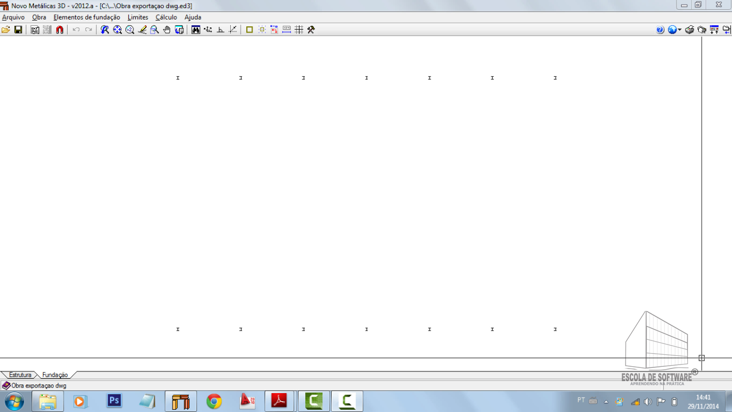Viewport: 732px width, 412px height.
Task: Save the project with the floppy disk icon
Action: [x=18, y=30]
